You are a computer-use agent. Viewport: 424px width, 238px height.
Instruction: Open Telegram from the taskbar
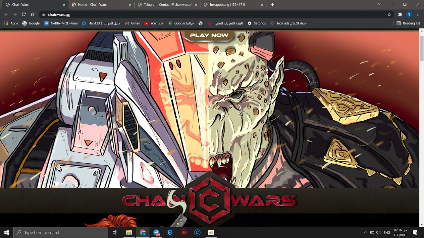coord(156,233)
